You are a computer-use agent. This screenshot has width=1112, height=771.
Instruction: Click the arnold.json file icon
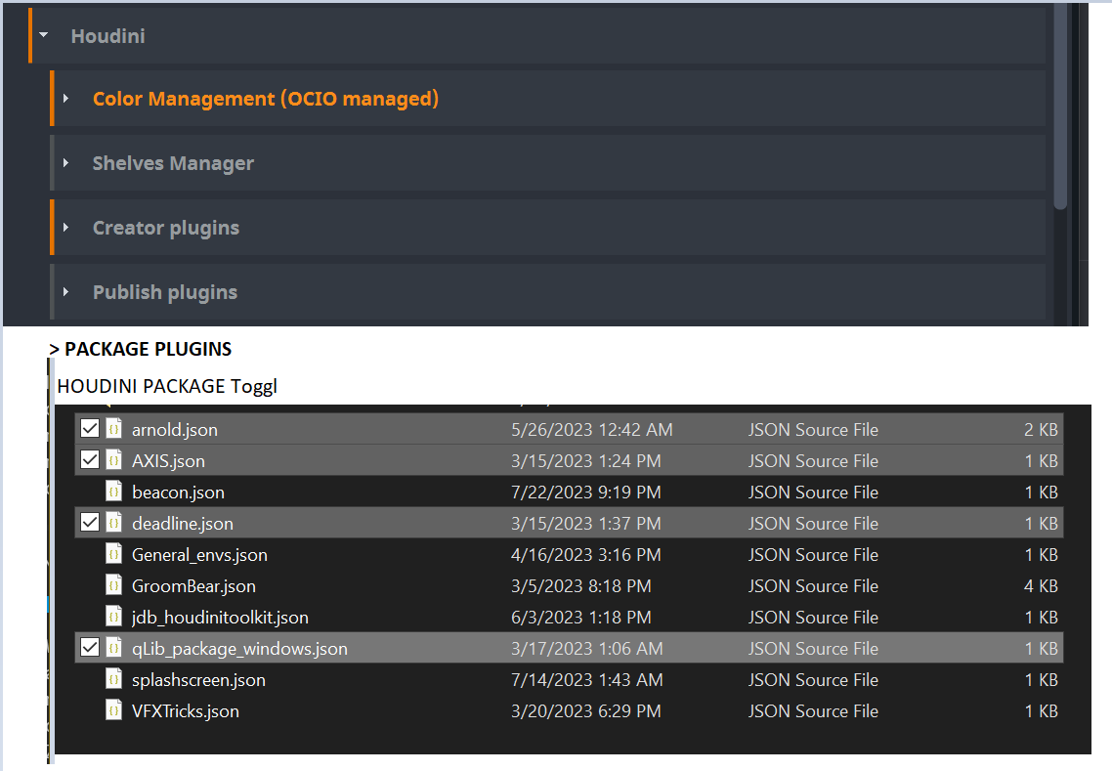114,429
